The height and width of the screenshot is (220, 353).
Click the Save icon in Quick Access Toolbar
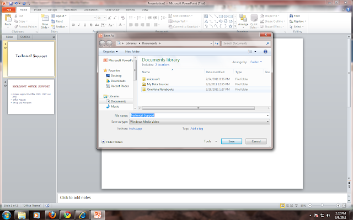click(11, 3)
